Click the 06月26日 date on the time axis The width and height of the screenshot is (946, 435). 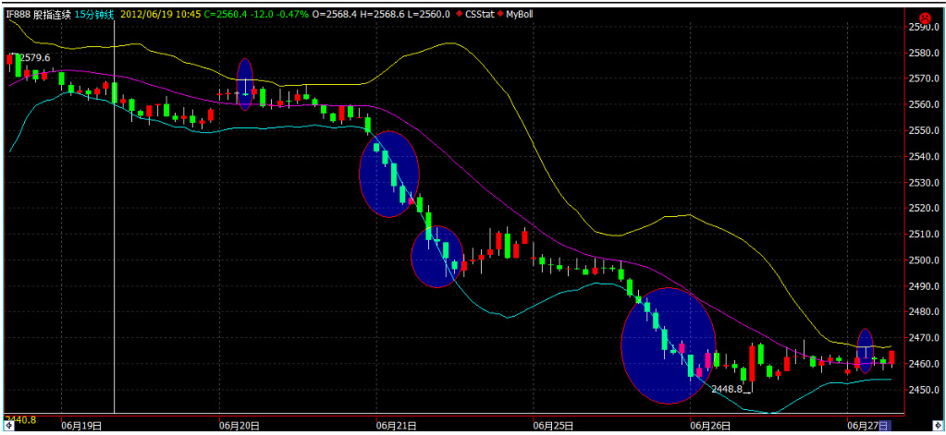[709, 426]
